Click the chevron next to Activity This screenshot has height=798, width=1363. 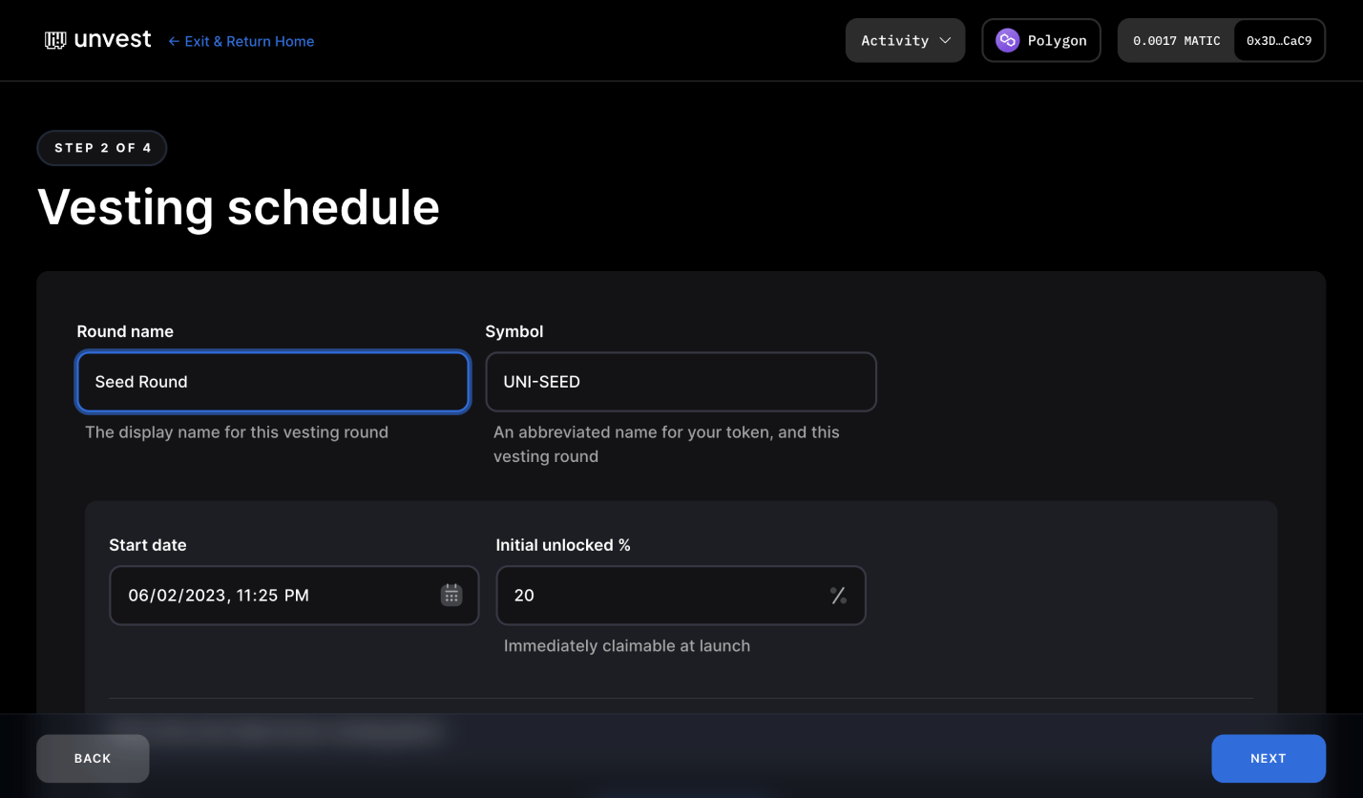(x=945, y=40)
